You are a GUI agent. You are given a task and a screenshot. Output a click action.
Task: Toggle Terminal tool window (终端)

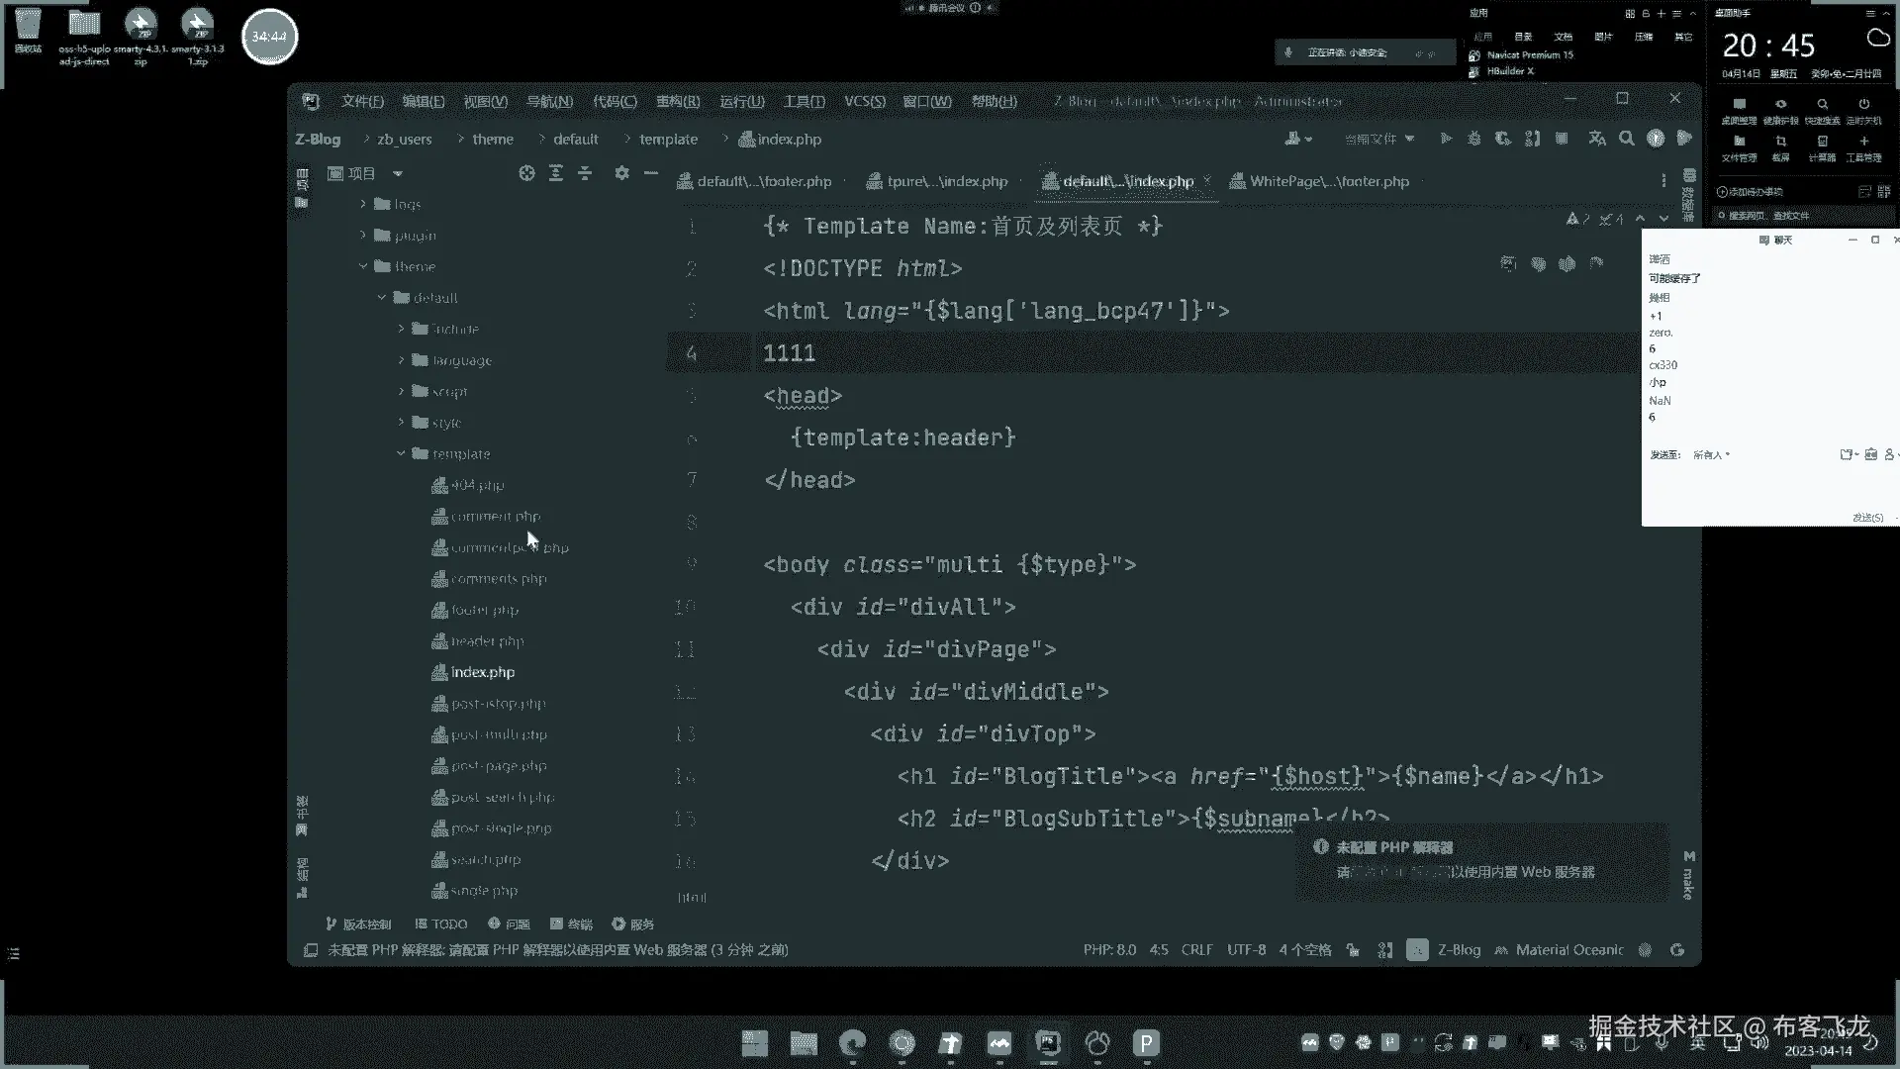571,924
